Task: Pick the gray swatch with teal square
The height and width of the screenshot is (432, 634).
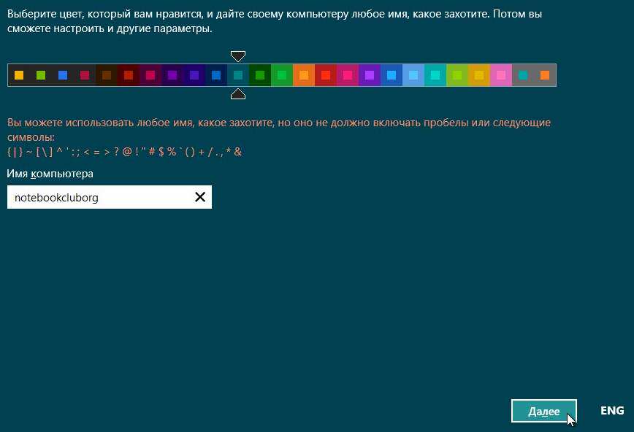Action: (x=523, y=75)
